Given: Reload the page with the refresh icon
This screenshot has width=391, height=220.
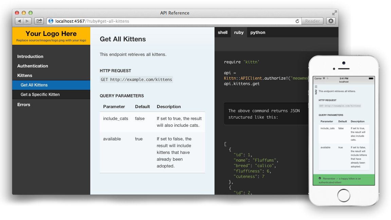Looking at the screenshot, I should [297, 21].
